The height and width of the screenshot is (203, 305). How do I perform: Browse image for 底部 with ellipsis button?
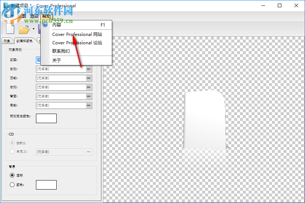tap(89, 105)
